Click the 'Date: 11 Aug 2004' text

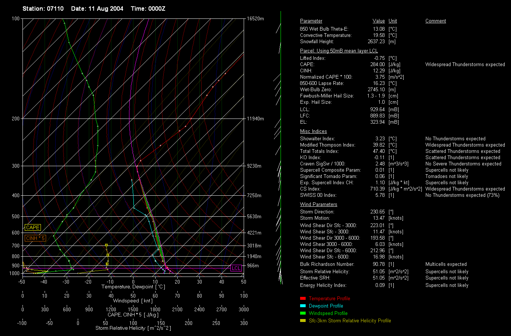pos(97,8)
